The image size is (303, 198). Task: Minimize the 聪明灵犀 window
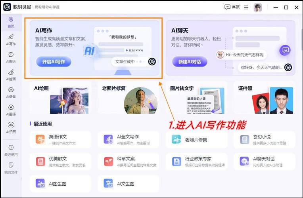[x=276, y=8]
